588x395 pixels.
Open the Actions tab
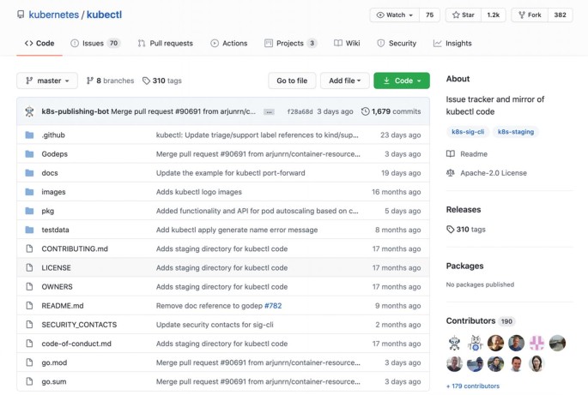pyautogui.click(x=228, y=44)
